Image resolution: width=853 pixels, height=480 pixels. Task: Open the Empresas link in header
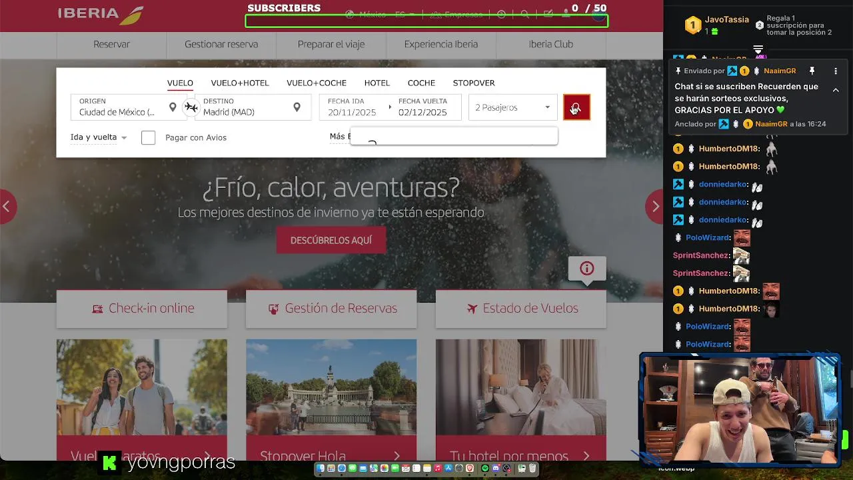pos(456,14)
